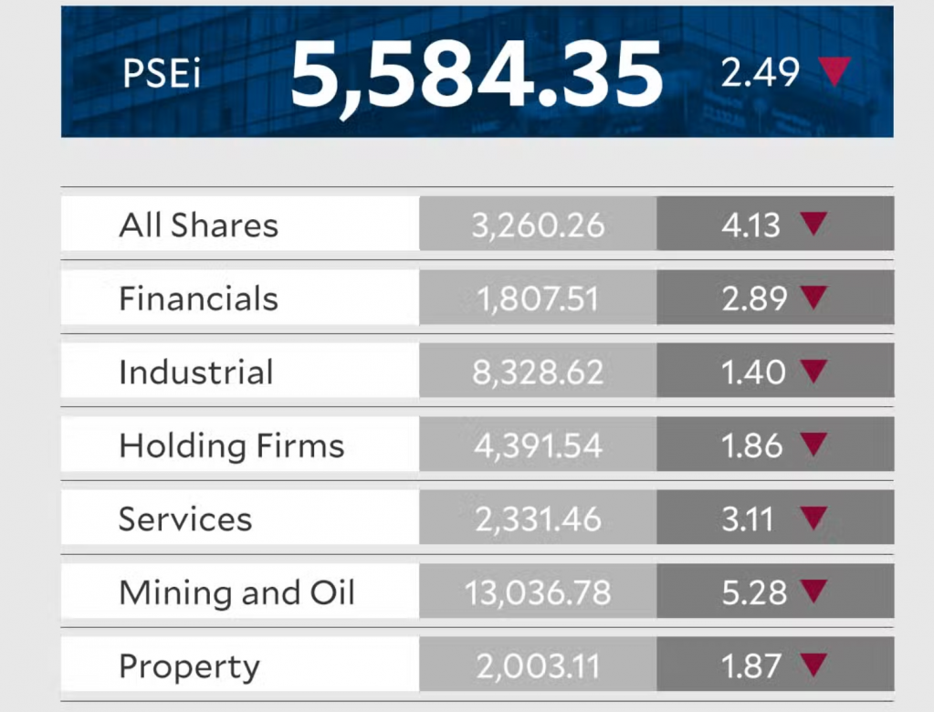Click the down arrow in All Shares row
934x712 pixels.
click(x=813, y=224)
